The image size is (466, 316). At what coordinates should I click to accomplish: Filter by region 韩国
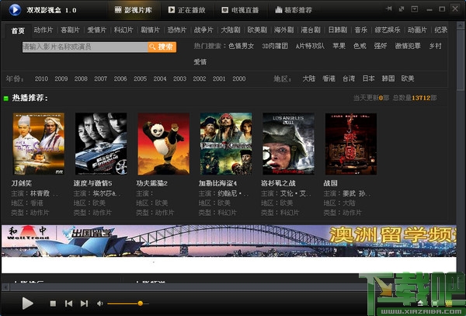coord(388,78)
